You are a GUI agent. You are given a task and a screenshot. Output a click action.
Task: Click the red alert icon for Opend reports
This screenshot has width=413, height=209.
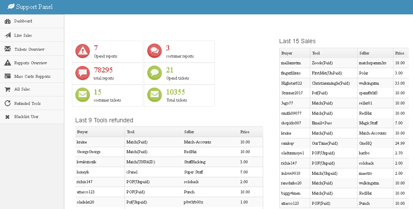coord(83,51)
